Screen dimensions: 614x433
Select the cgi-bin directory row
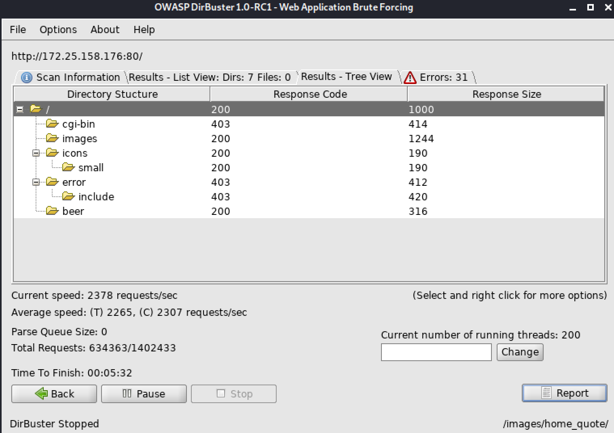tap(309, 124)
